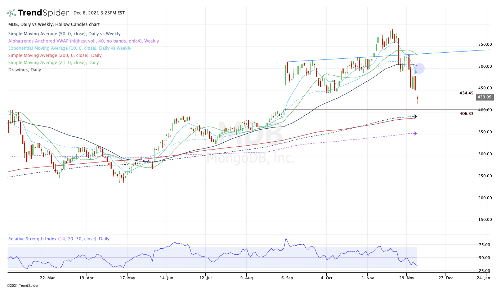Click the 406.33 support level label

466,114
